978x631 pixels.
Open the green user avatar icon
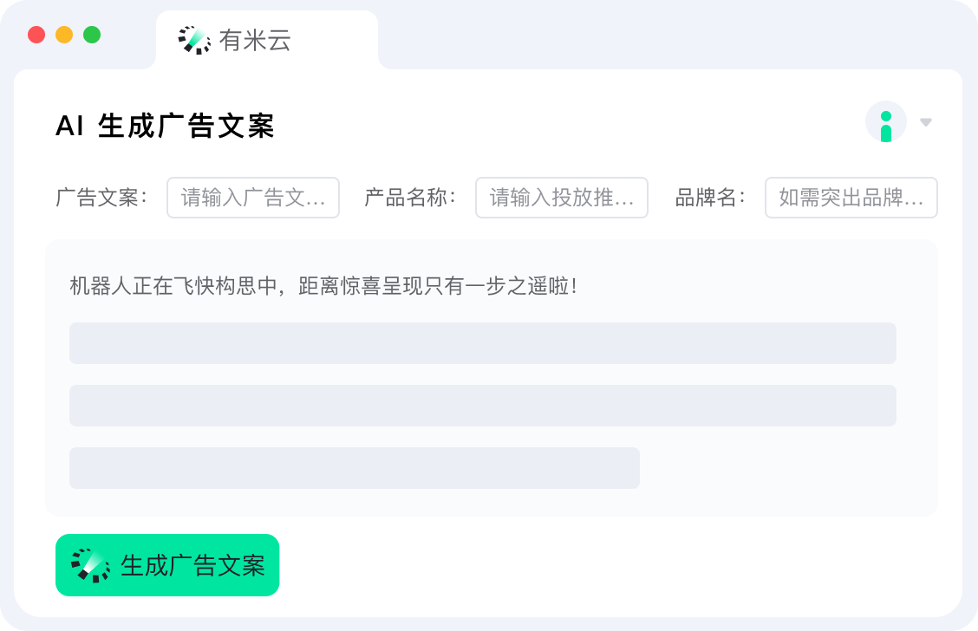[x=886, y=121]
